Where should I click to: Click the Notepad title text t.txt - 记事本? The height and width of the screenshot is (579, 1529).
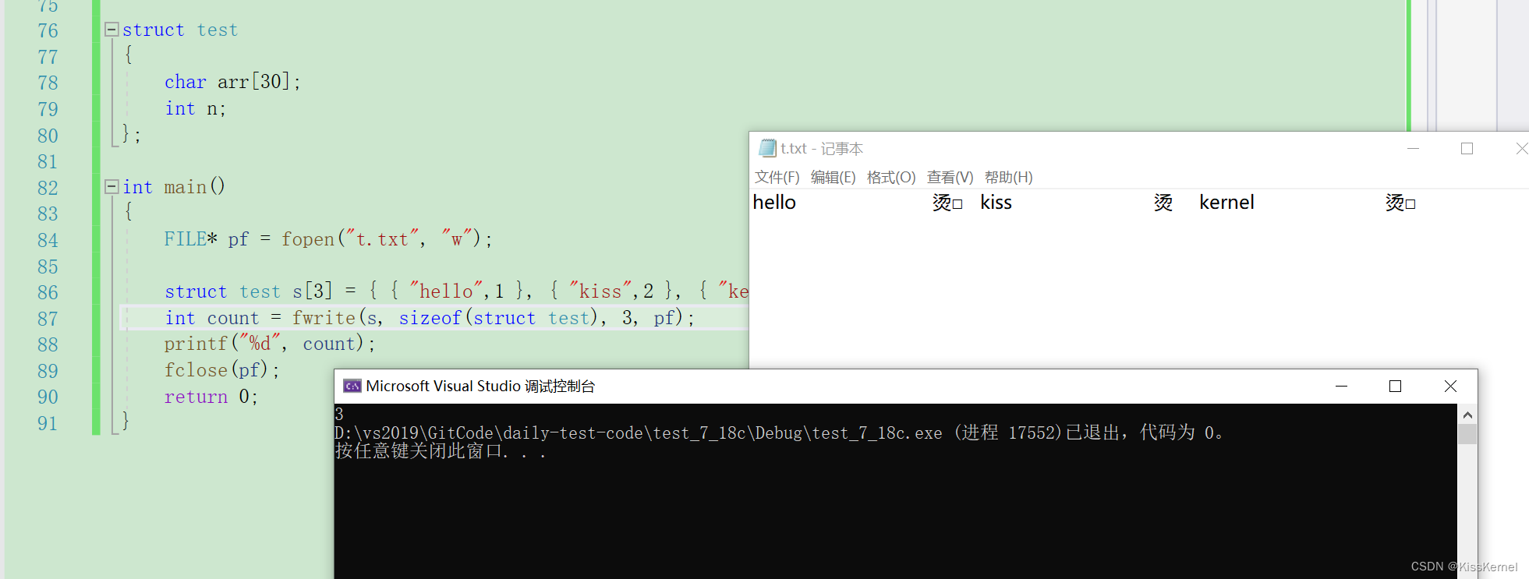[x=822, y=148]
